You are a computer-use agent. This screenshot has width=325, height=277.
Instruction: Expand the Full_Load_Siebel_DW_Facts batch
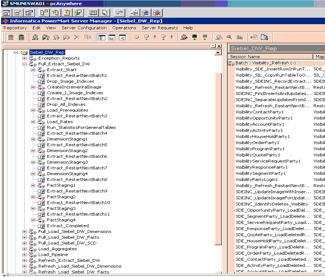(25, 237)
